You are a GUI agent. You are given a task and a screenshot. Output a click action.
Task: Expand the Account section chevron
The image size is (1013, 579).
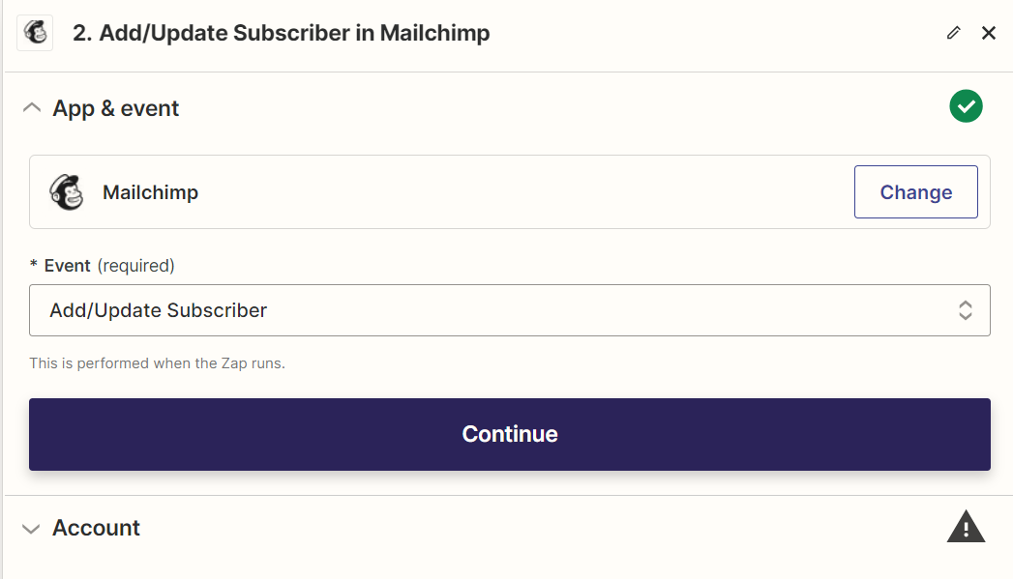pyautogui.click(x=31, y=529)
